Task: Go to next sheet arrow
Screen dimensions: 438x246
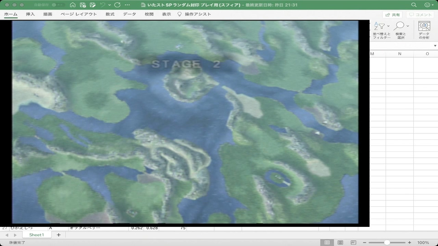Action: [x=15, y=235]
